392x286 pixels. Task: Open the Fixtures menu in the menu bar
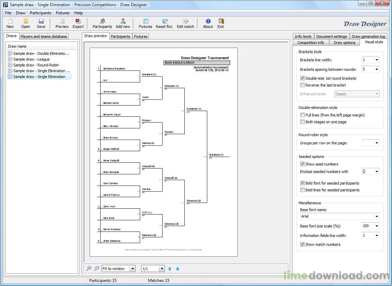point(63,13)
